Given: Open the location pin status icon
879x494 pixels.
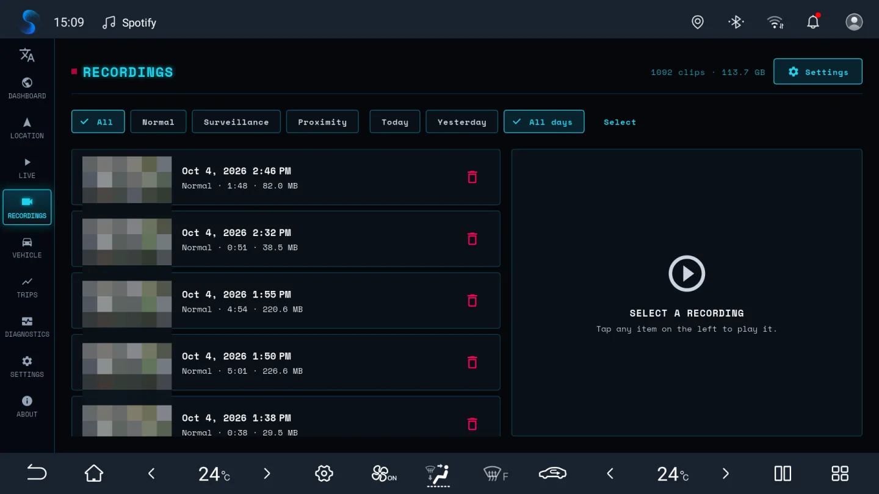Looking at the screenshot, I should [698, 23].
